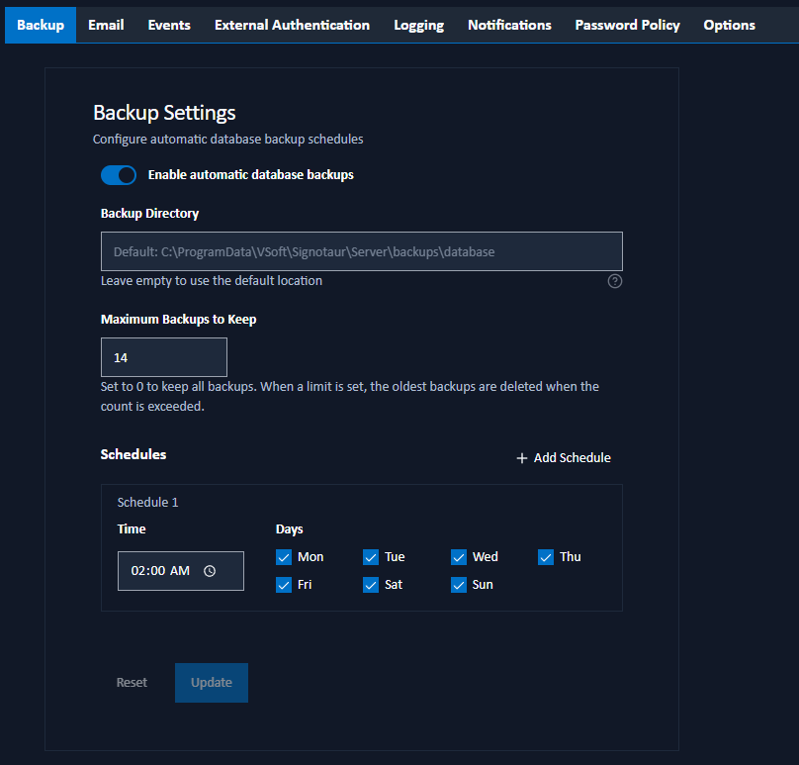Uncheck the Wed checkbox

point(458,557)
